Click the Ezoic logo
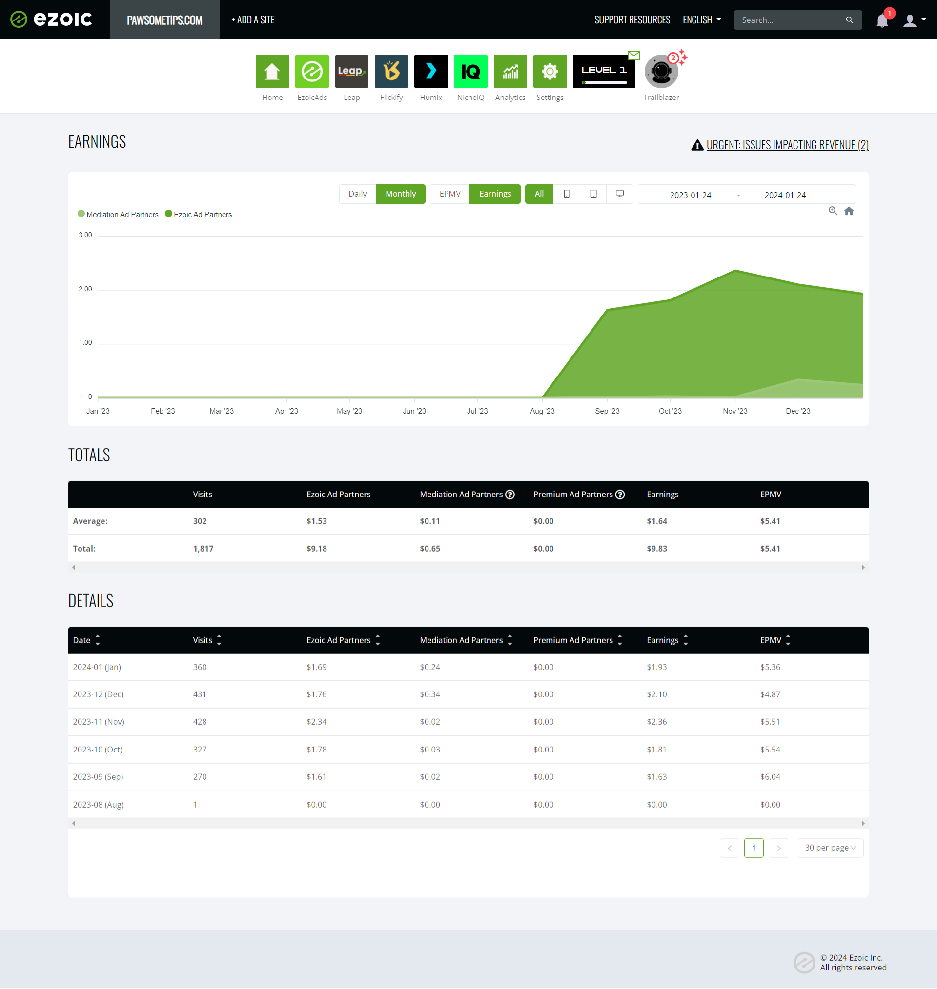 (51, 19)
